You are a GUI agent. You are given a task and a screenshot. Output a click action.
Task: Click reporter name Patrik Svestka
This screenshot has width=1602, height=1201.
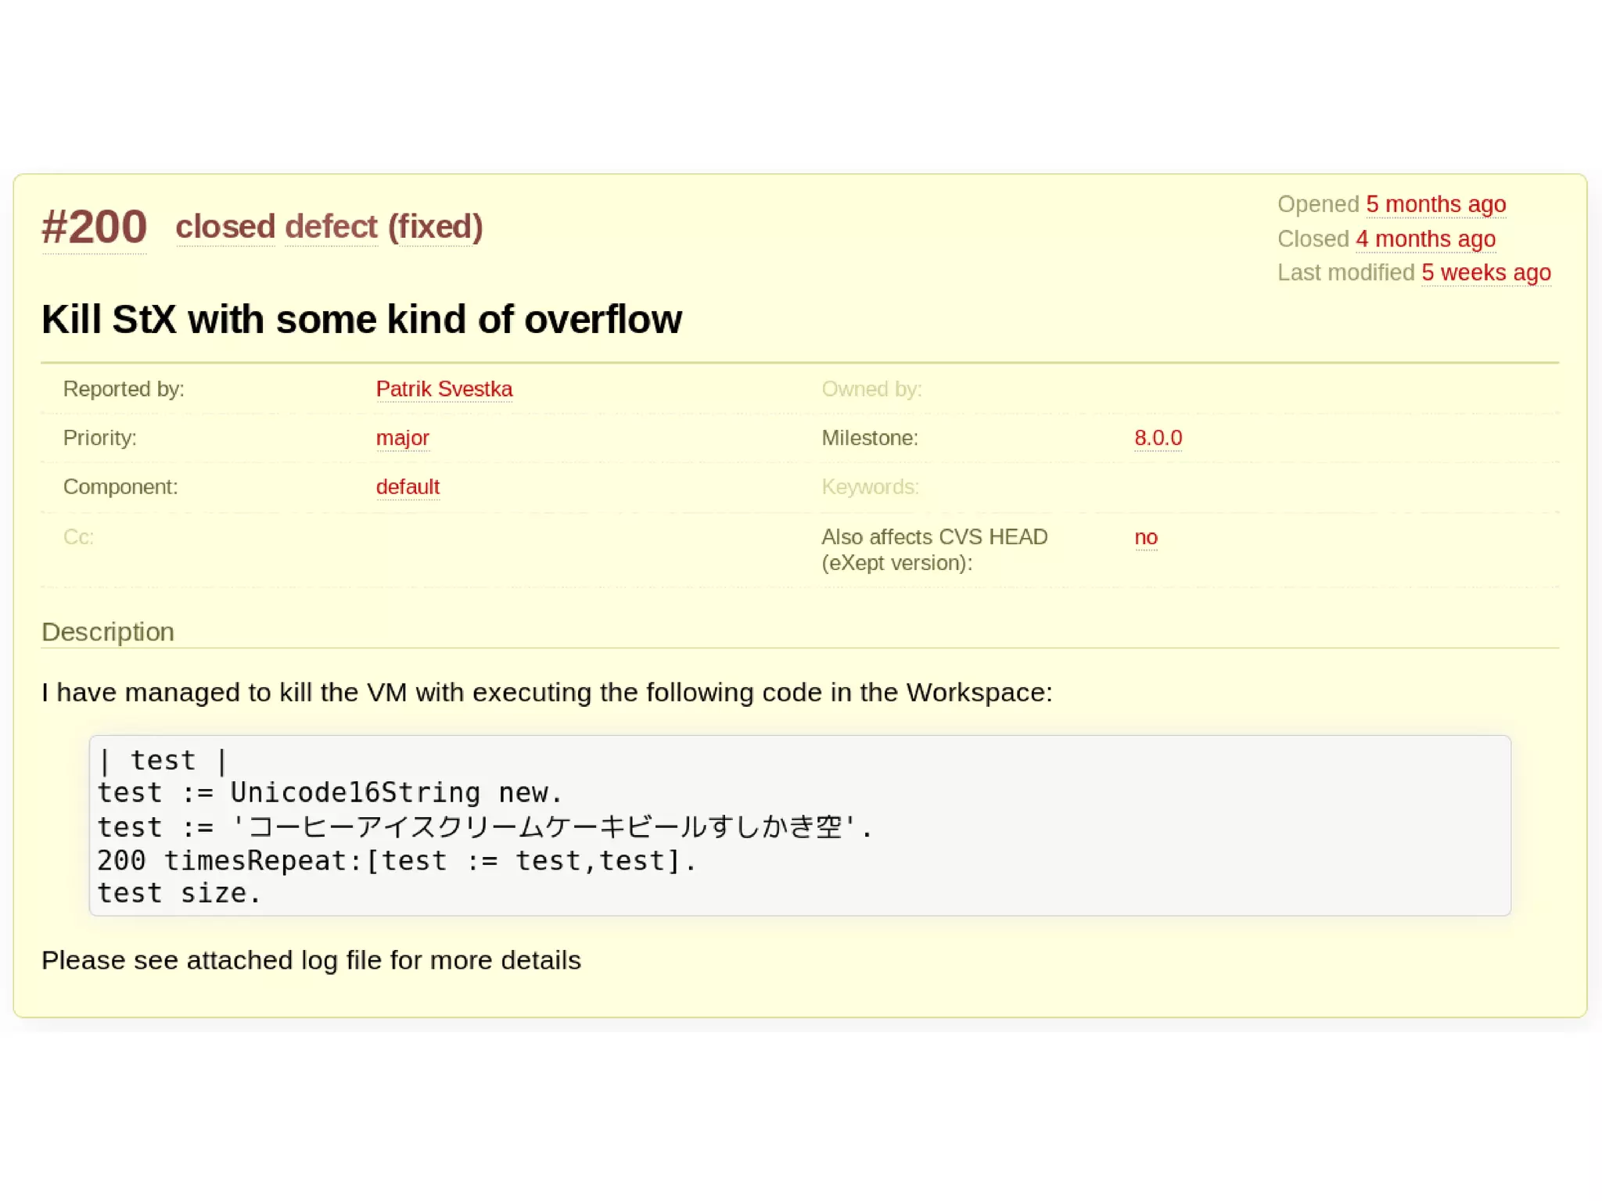point(444,389)
